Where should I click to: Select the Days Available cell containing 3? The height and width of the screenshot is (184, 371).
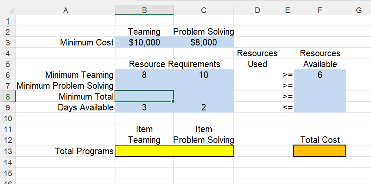(144, 107)
